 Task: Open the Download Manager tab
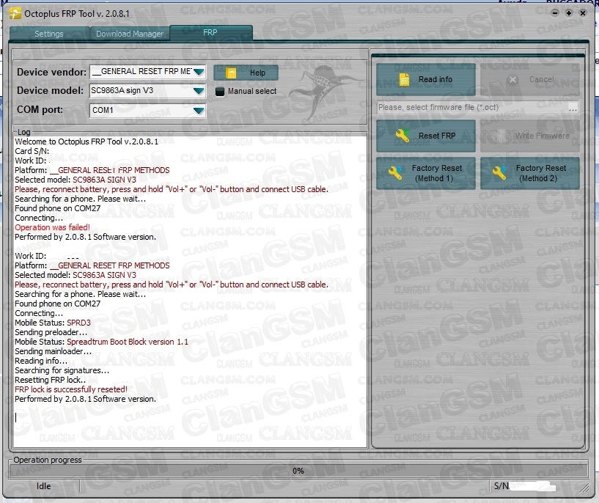click(129, 34)
